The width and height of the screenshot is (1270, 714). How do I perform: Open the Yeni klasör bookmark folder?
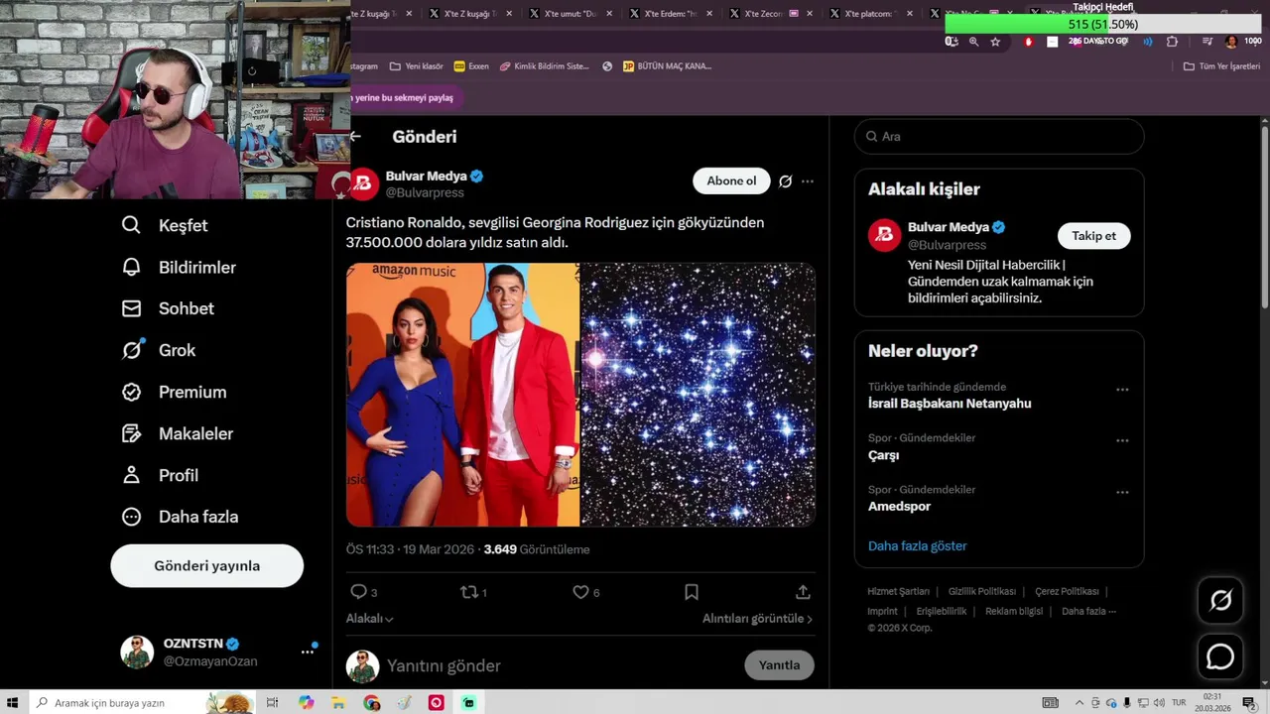point(417,66)
